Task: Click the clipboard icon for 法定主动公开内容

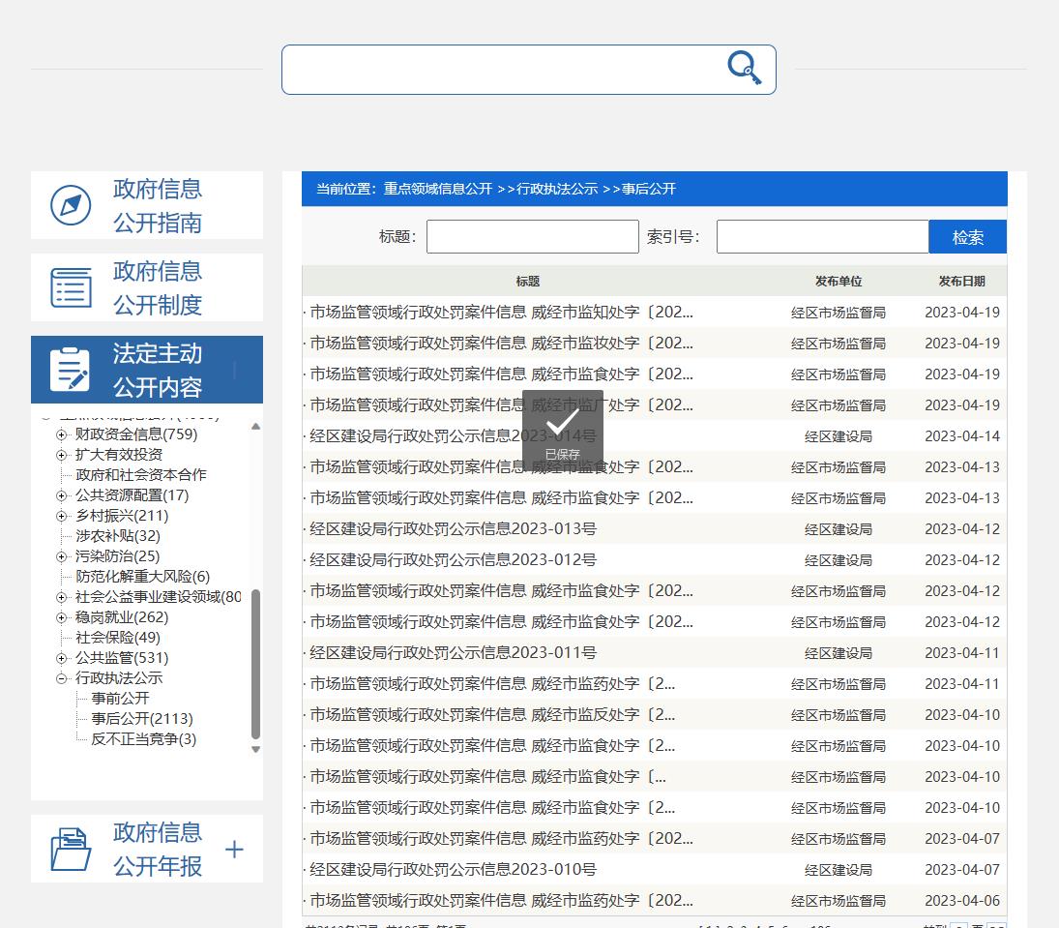Action: [71, 370]
